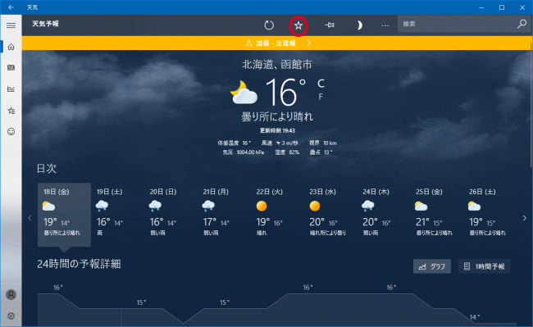Click the refresh weather icon
The image size is (533, 327).
pyautogui.click(x=269, y=25)
